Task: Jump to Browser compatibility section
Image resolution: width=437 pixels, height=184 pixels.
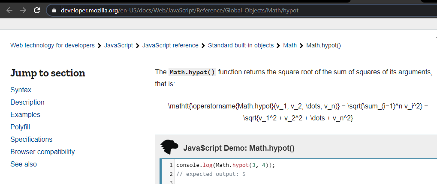Action: tap(42, 152)
